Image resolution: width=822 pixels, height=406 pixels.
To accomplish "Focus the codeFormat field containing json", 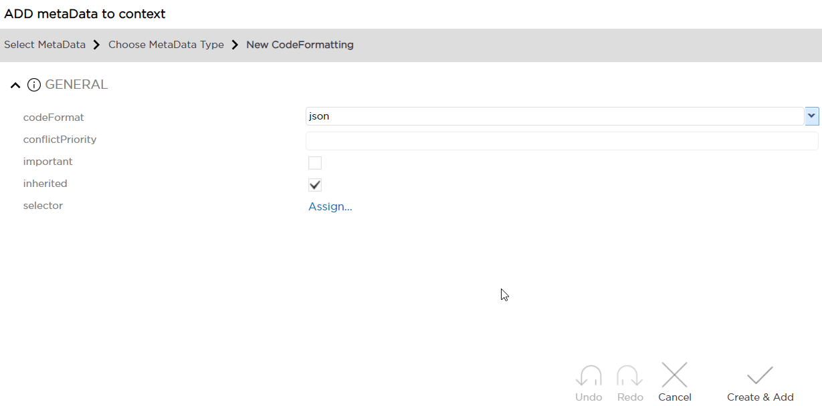I will click(x=554, y=116).
